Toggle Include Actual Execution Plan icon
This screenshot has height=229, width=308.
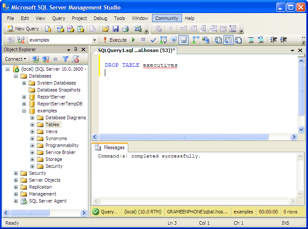click(x=196, y=40)
